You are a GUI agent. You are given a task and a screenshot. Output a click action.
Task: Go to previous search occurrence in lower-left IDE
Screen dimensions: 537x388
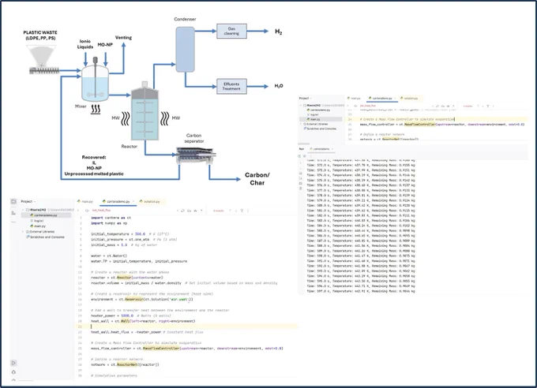230,211
